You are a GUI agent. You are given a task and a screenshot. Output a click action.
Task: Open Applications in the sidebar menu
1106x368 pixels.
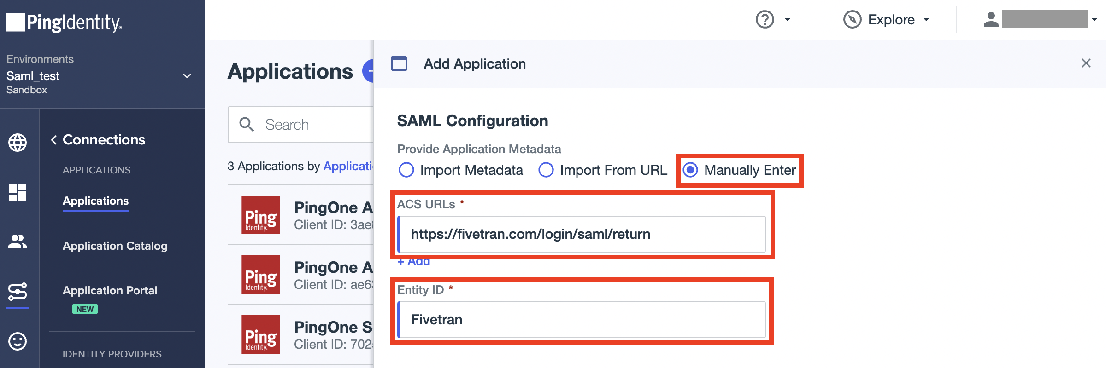click(x=95, y=201)
